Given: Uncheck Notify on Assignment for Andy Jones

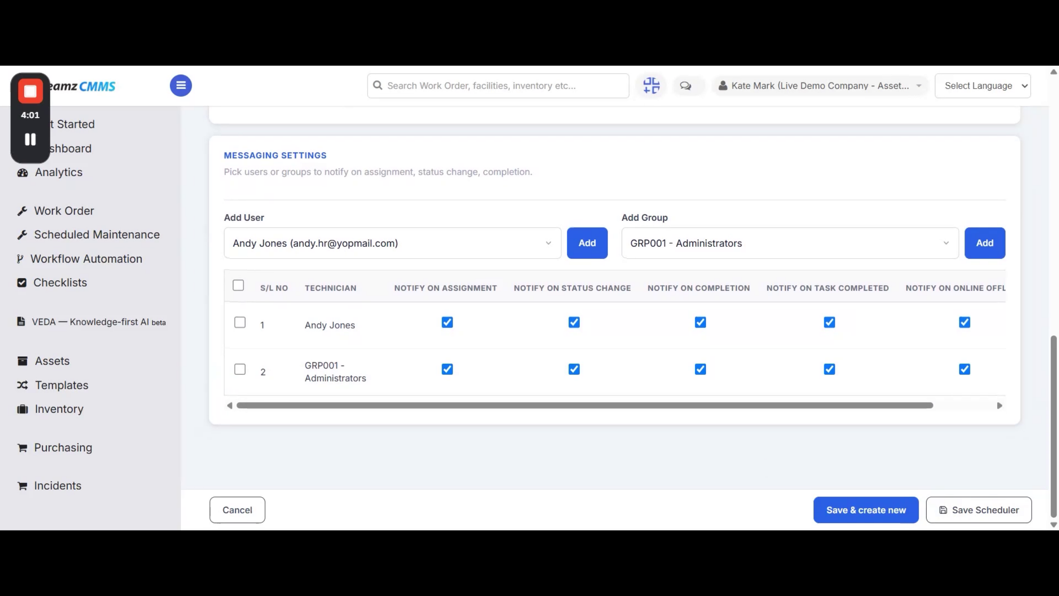Looking at the screenshot, I should 447,322.
